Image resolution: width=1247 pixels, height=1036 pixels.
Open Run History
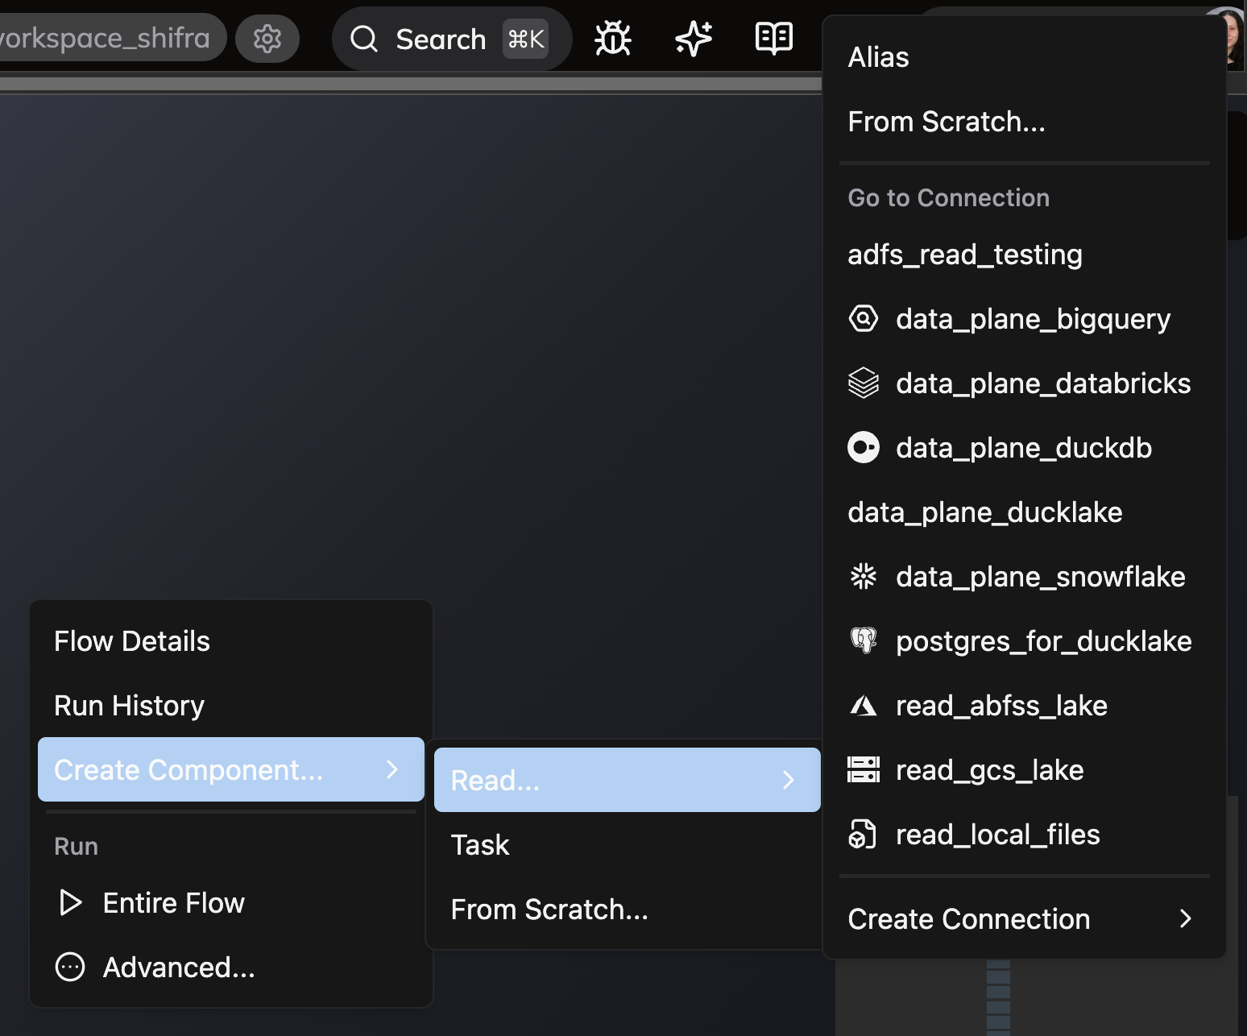231,706
